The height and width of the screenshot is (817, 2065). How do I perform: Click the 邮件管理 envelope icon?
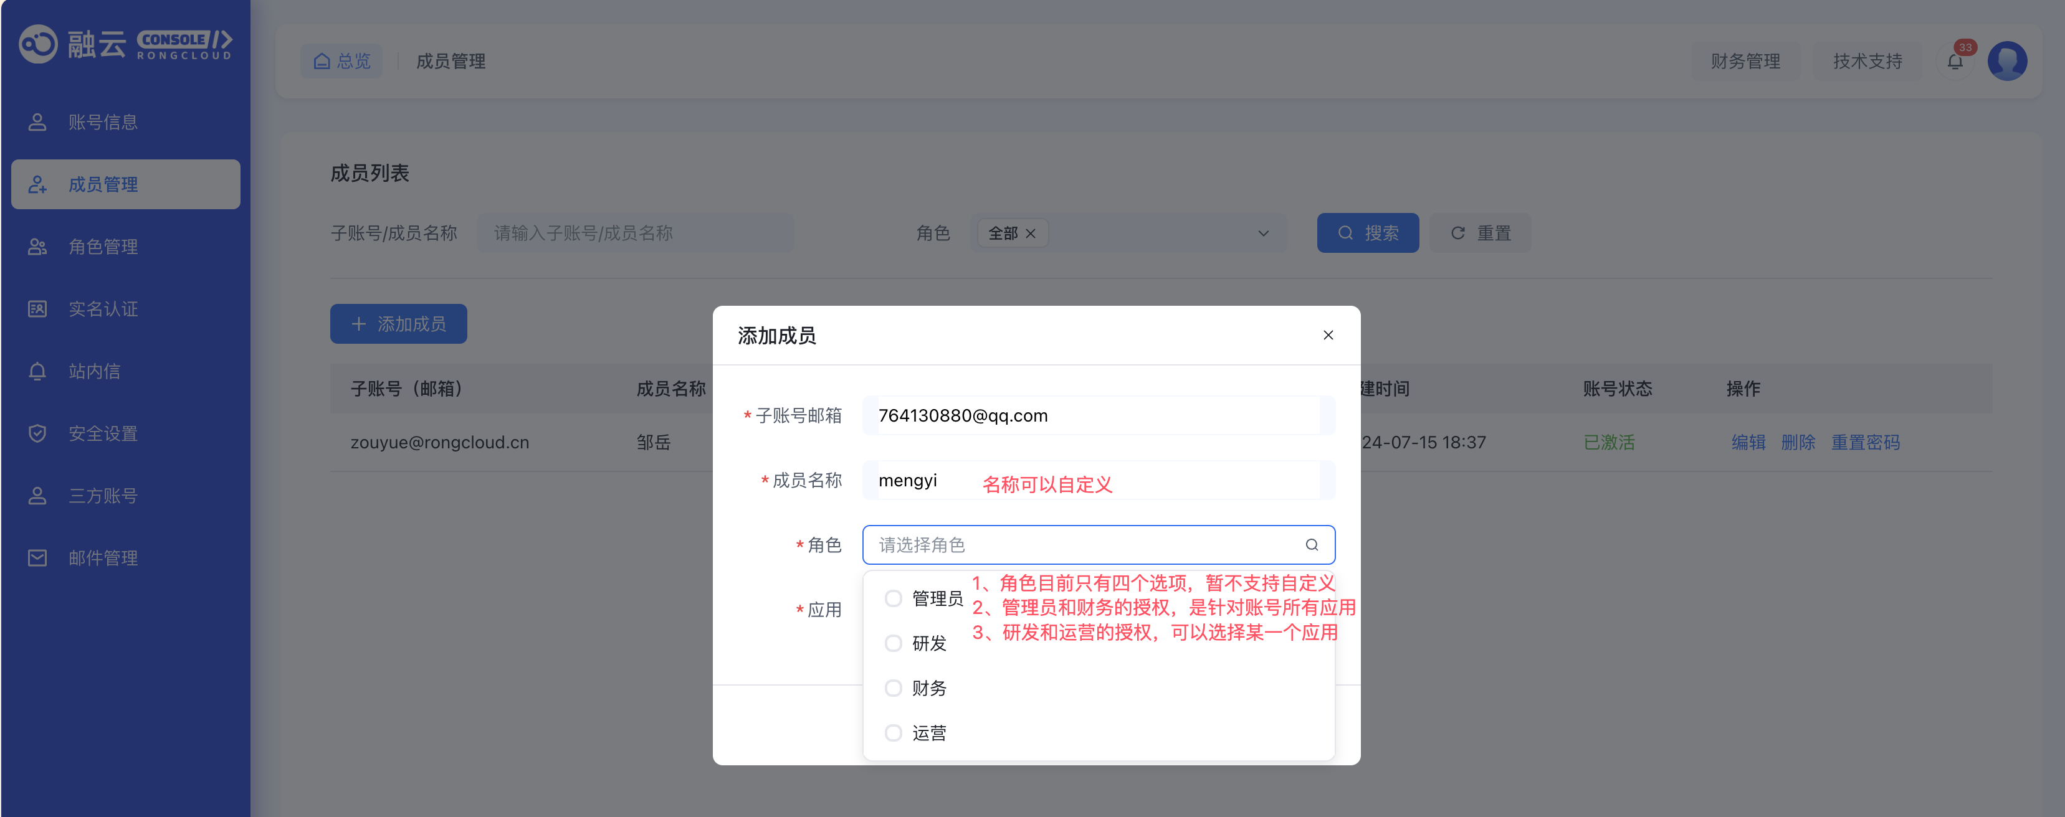[x=37, y=557]
